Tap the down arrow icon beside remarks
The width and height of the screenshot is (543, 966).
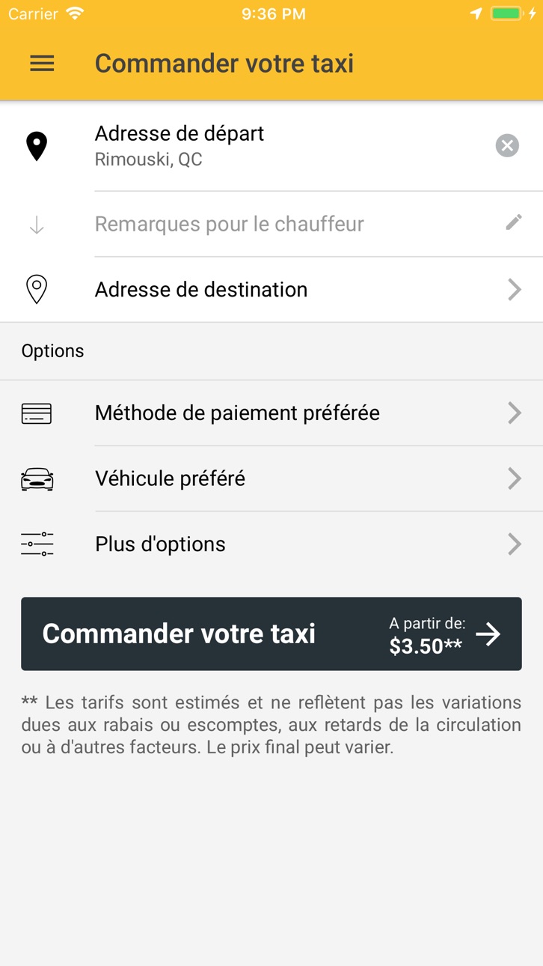pos(37,225)
